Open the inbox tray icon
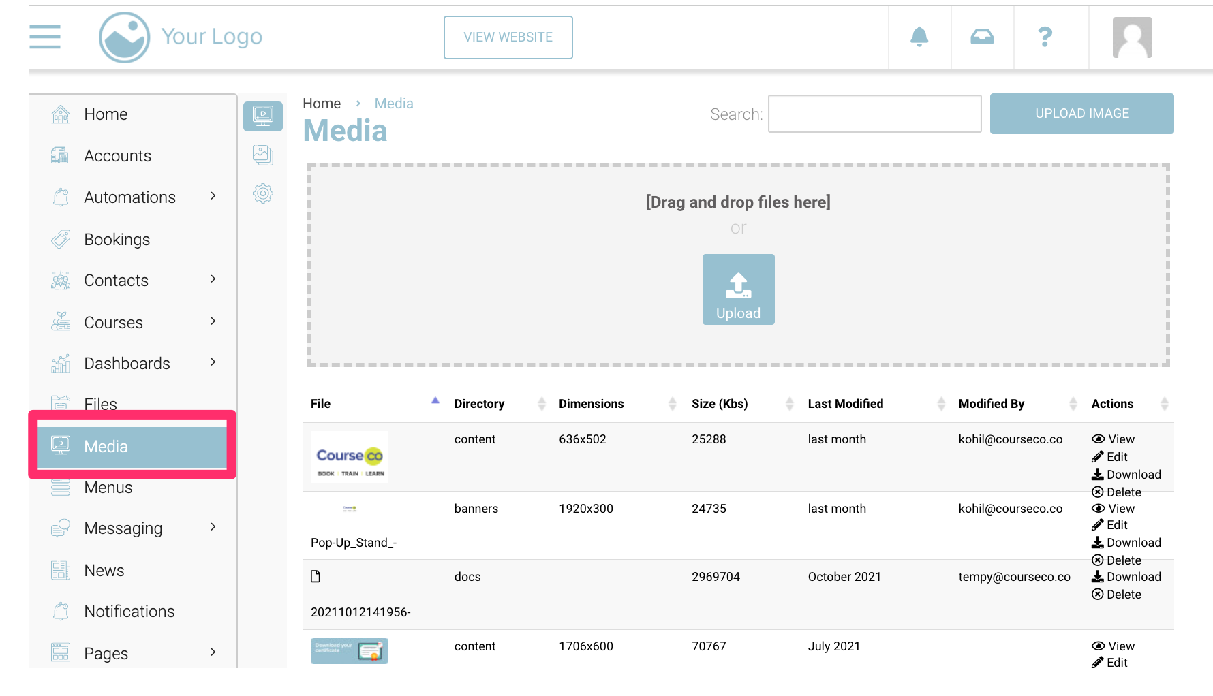This screenshot has width=1213, height=696. pyautogui.click(x=982, y=37)
